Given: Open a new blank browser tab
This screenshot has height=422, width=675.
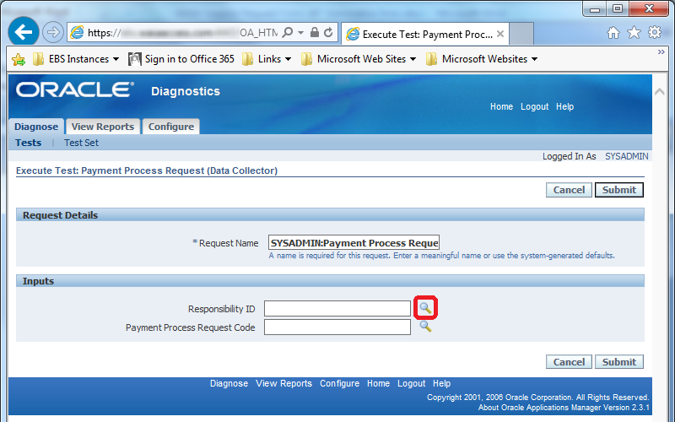Looking at the screenshot, I should [521, 34].
